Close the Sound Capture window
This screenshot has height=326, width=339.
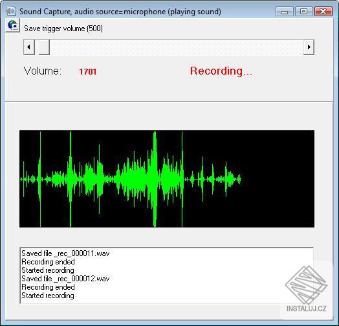click(323, 12)
